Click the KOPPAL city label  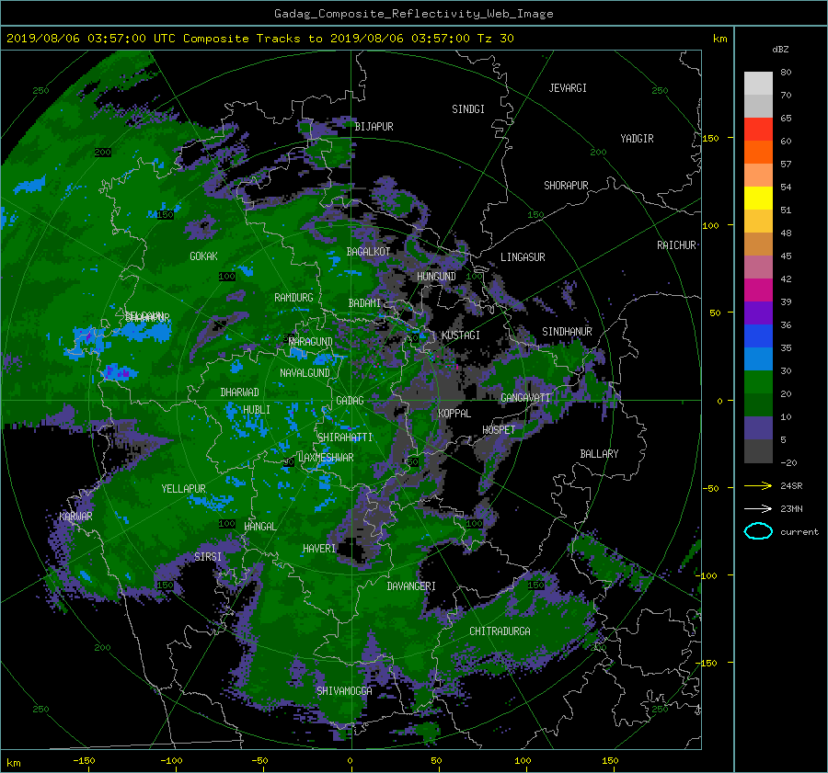[x=454, y=414]
